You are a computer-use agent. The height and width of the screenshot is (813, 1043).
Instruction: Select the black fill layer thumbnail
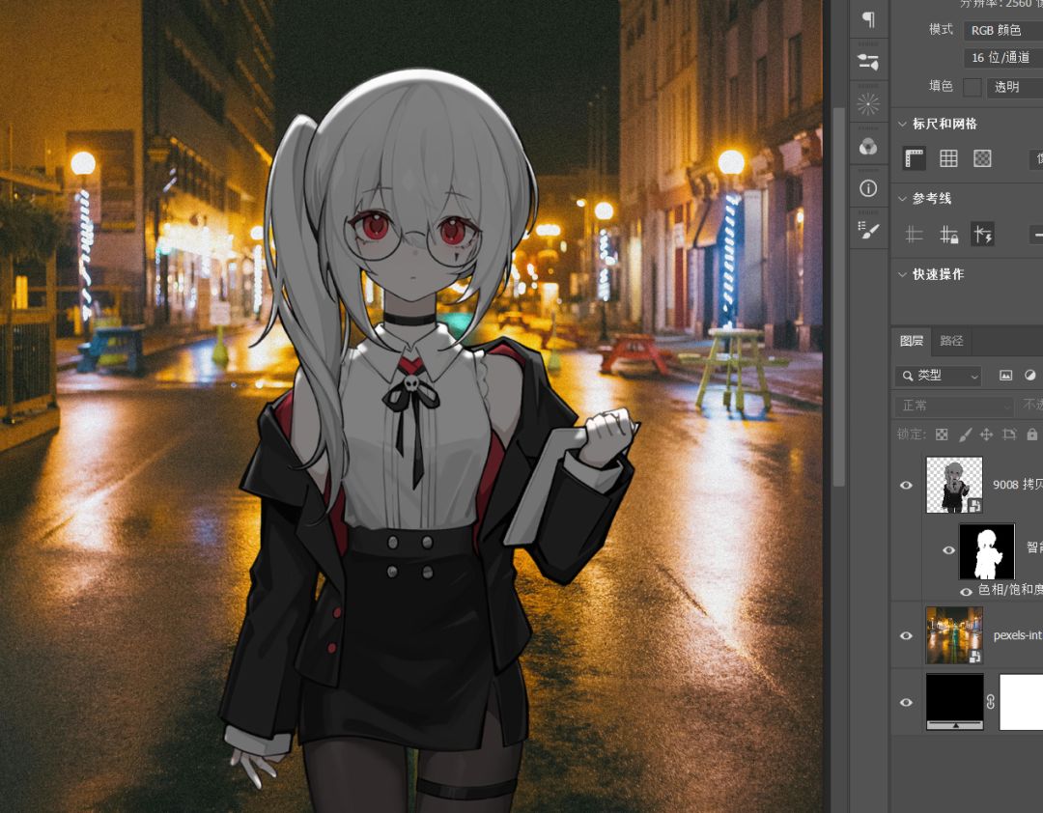(954, 701)
